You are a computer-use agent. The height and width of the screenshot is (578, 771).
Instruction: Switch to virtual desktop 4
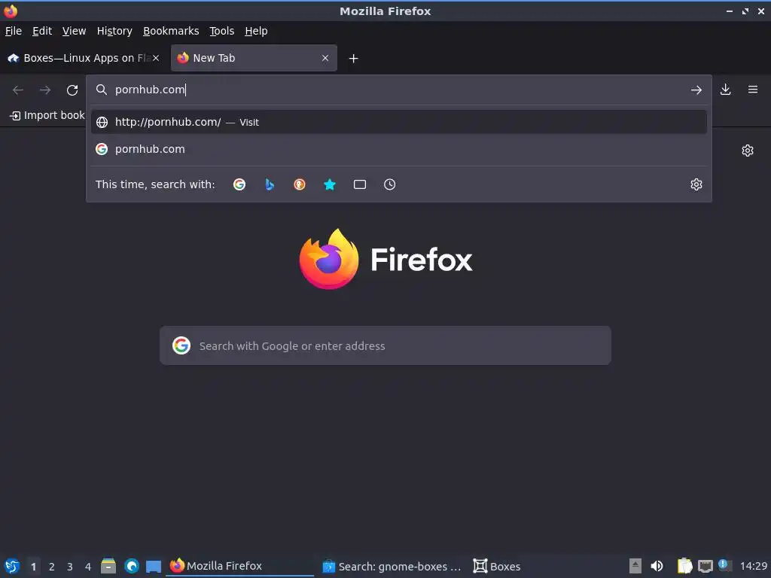(88, 567)
